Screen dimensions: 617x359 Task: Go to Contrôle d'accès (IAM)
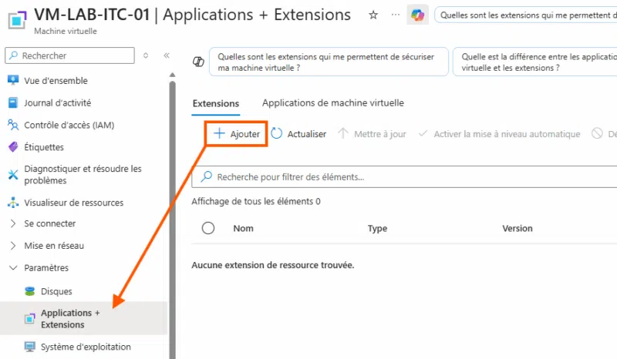point(69,125)
